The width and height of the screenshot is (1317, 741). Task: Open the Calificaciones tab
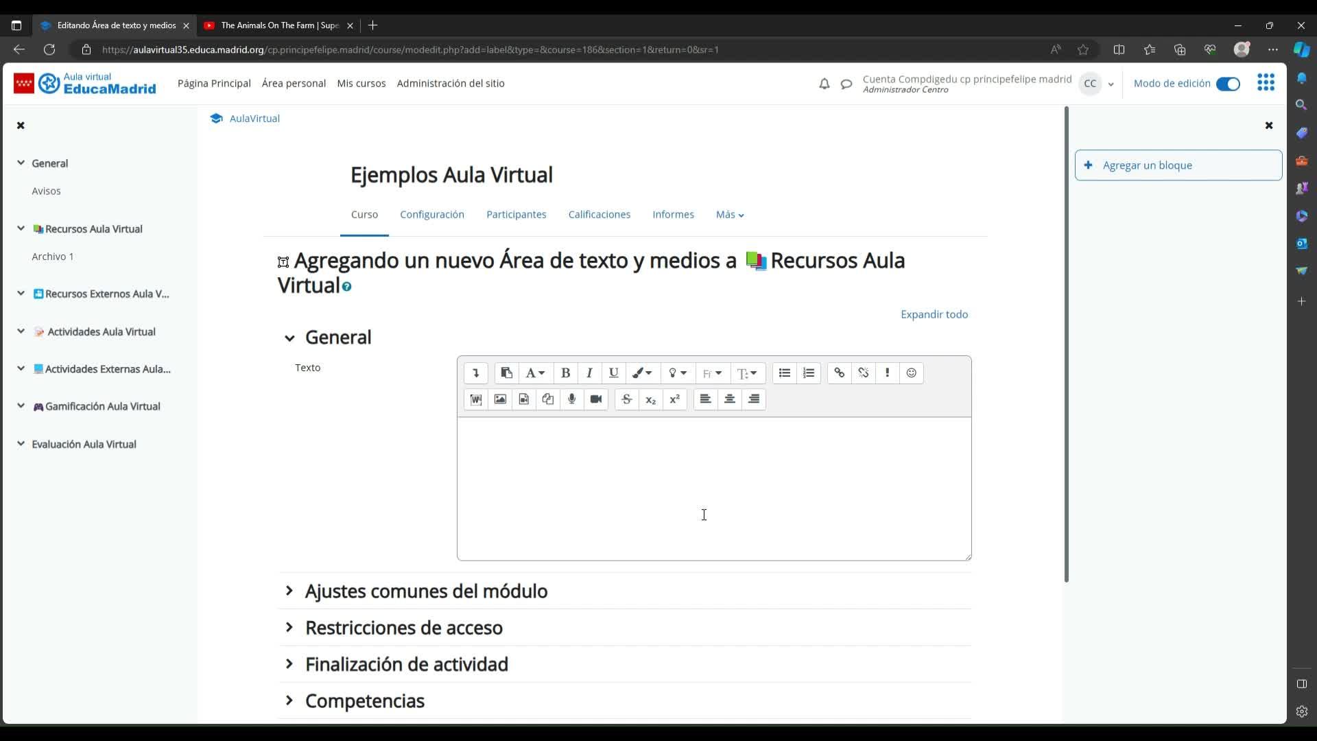point(599,214)
